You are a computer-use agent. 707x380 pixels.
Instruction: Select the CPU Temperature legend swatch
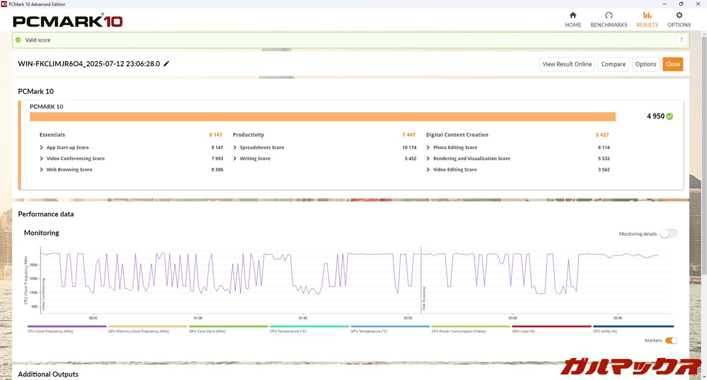pos(309,326)
